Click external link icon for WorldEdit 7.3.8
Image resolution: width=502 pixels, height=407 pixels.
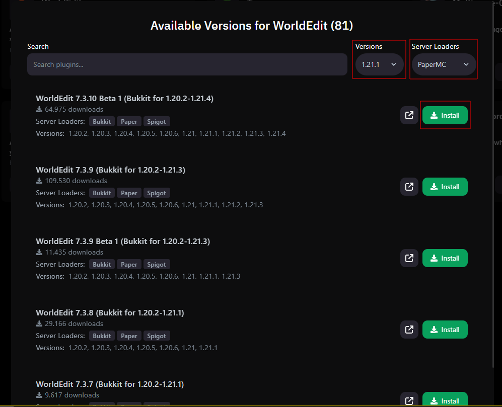point(409,329)
